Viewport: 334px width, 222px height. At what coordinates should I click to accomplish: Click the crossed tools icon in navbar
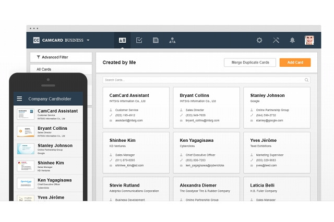pyautogui.click(x=276, y=40)
